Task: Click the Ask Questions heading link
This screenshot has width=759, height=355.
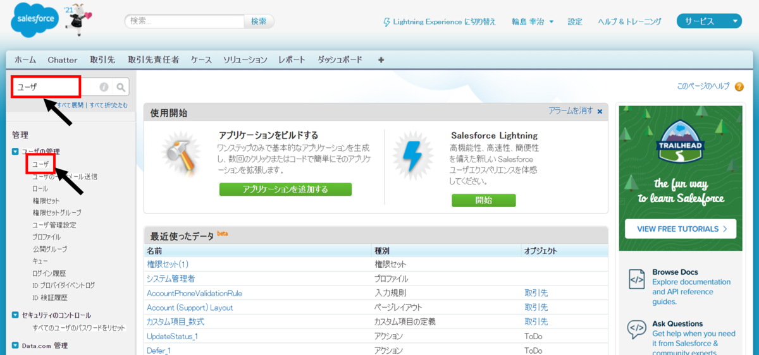Action: (x=677, y=323)
